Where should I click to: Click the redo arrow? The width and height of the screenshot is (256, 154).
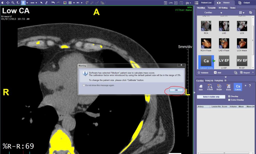click(58, 2)
